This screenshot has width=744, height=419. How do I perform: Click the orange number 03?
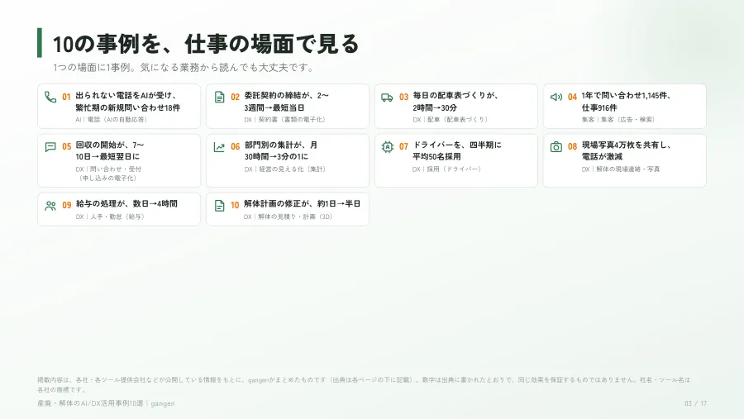(403, 97)
